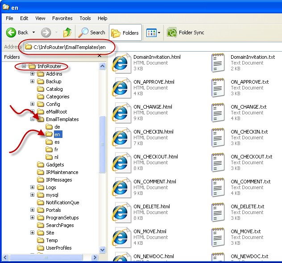Select the UserProfiles folder in tree
This screenshot has height=263, width=282.
point(54,248)
